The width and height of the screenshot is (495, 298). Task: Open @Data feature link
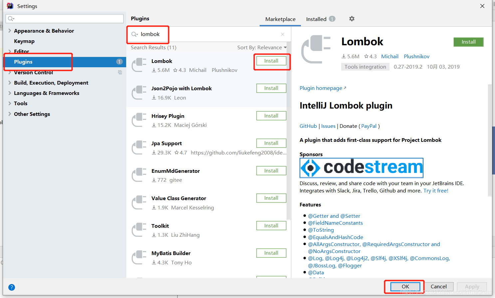[316, 273]
